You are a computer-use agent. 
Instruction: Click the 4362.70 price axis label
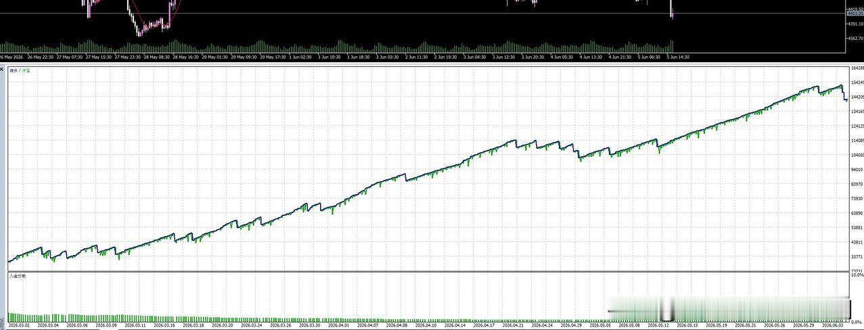pyautogui.click(x=856, y=39)
